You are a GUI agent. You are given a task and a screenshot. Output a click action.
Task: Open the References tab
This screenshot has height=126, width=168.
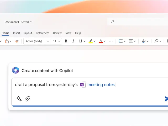(43, 33)
